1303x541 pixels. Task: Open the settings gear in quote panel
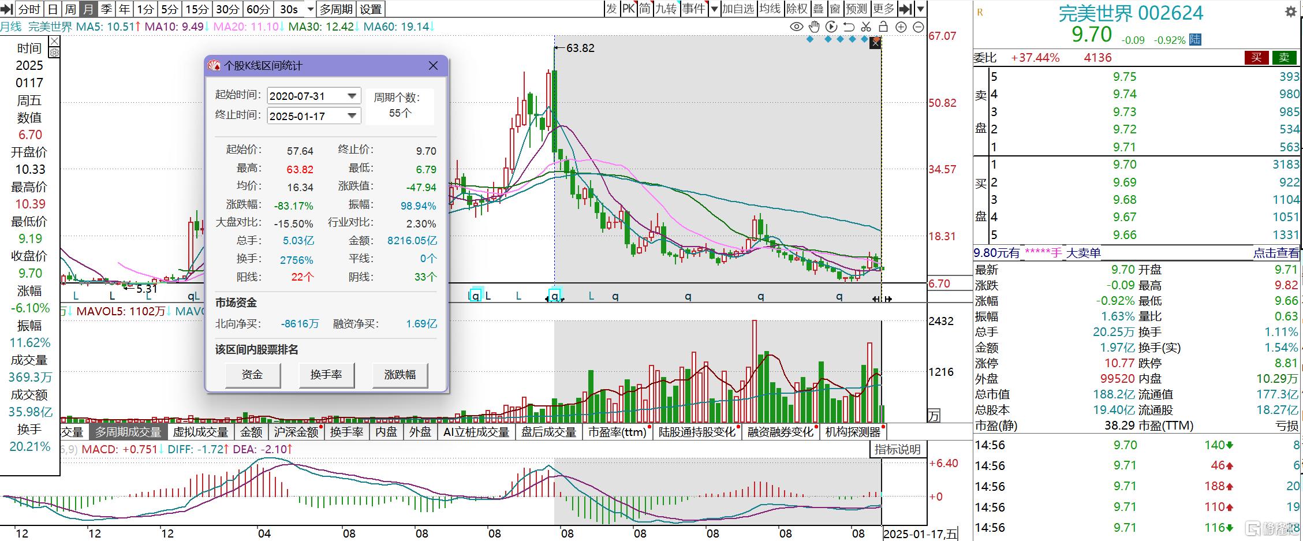tap(1290, 12)
